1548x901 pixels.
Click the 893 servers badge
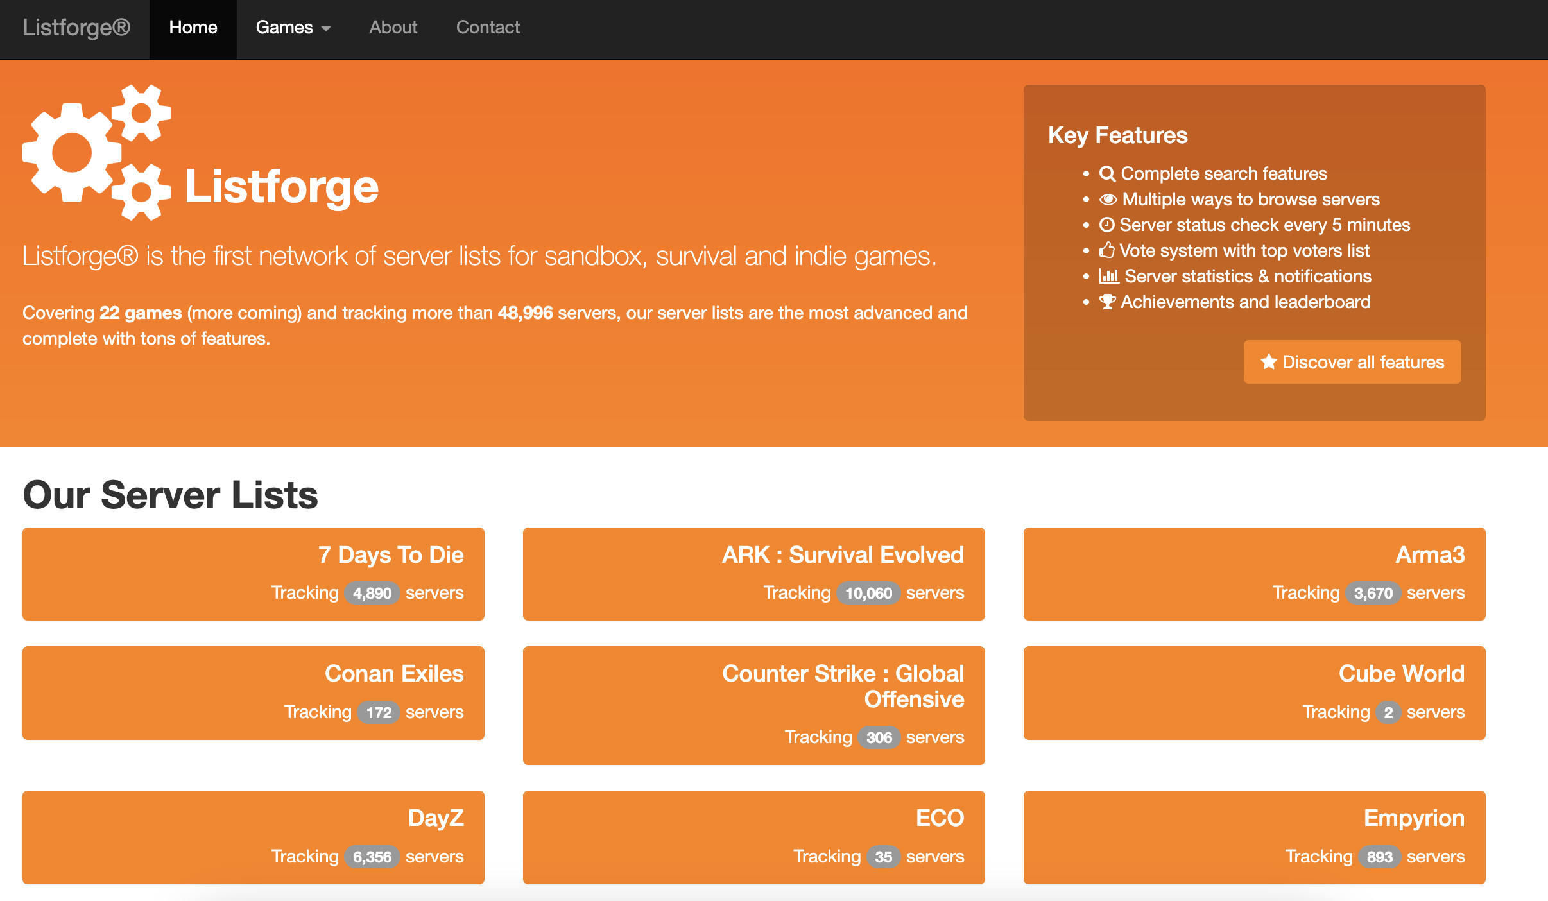(1380, 857)
